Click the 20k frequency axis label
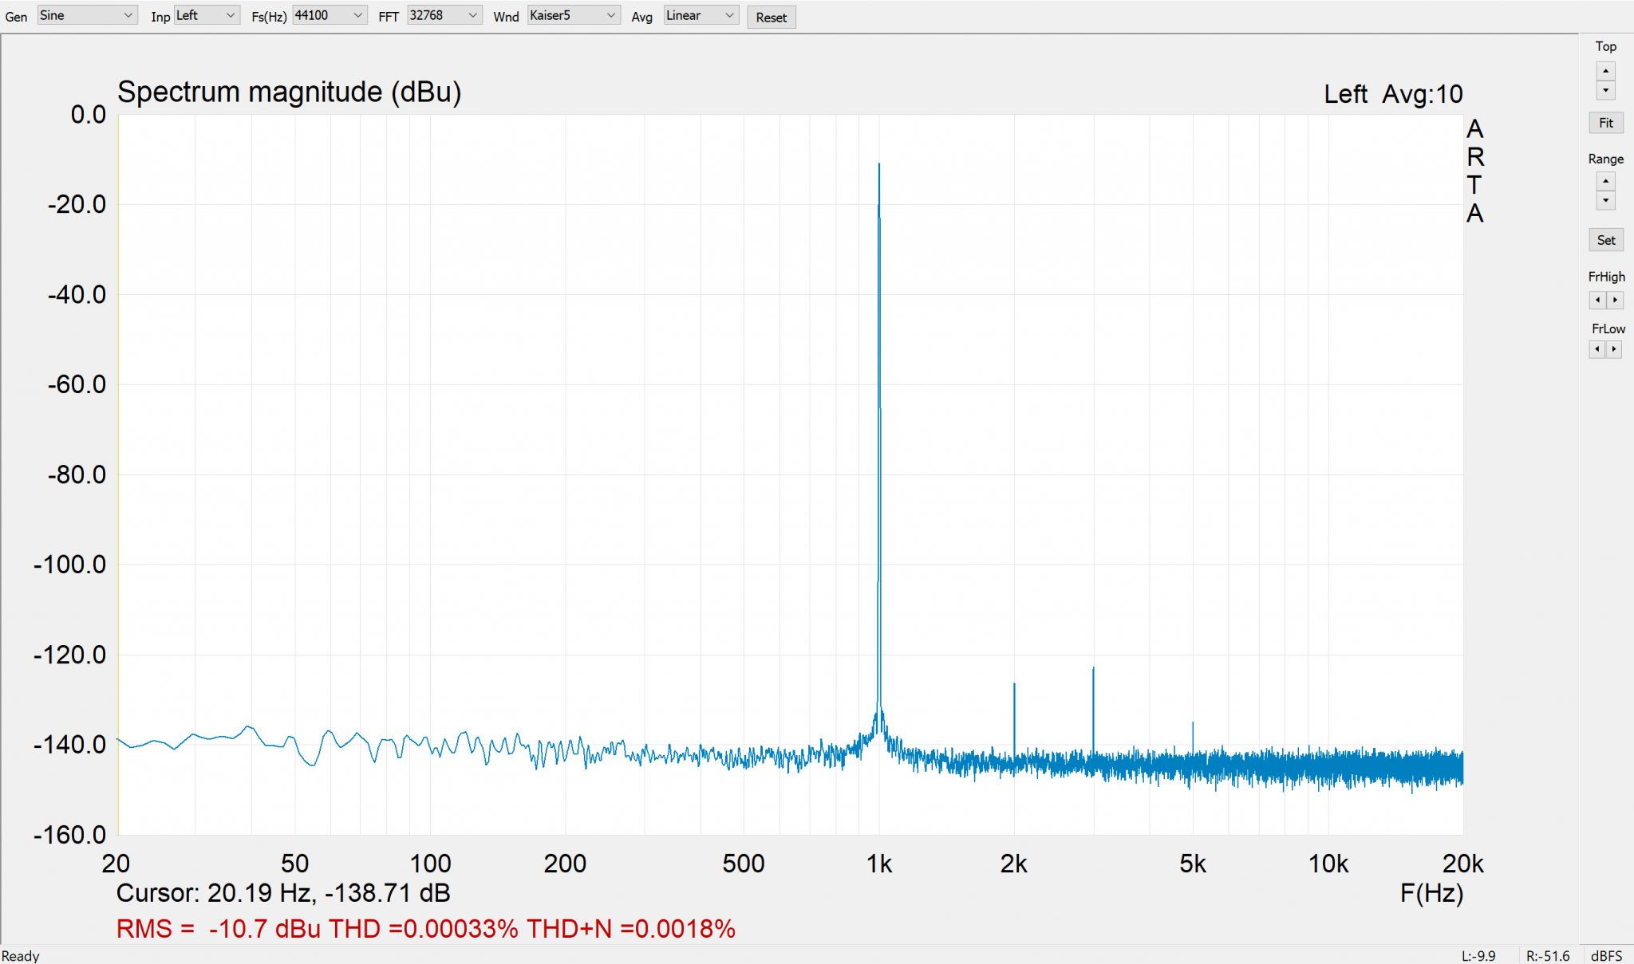1634x964 pixels. coord(1462,864)
